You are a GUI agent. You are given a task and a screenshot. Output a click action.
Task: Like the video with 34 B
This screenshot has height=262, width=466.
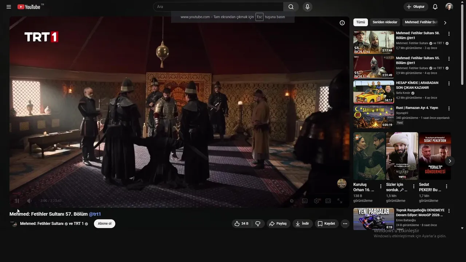pos(241,224)
